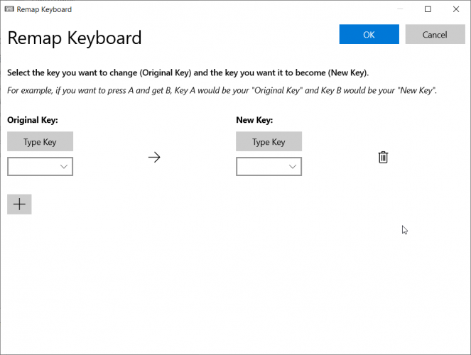Click the italic "For example" hint text

coord(222,91)
